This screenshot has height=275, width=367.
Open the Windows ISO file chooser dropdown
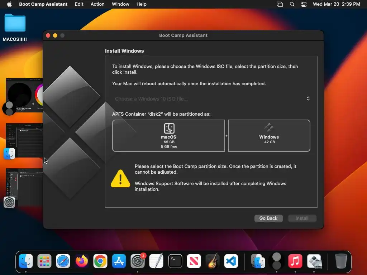pyautogui.click(x=211, y=99)
